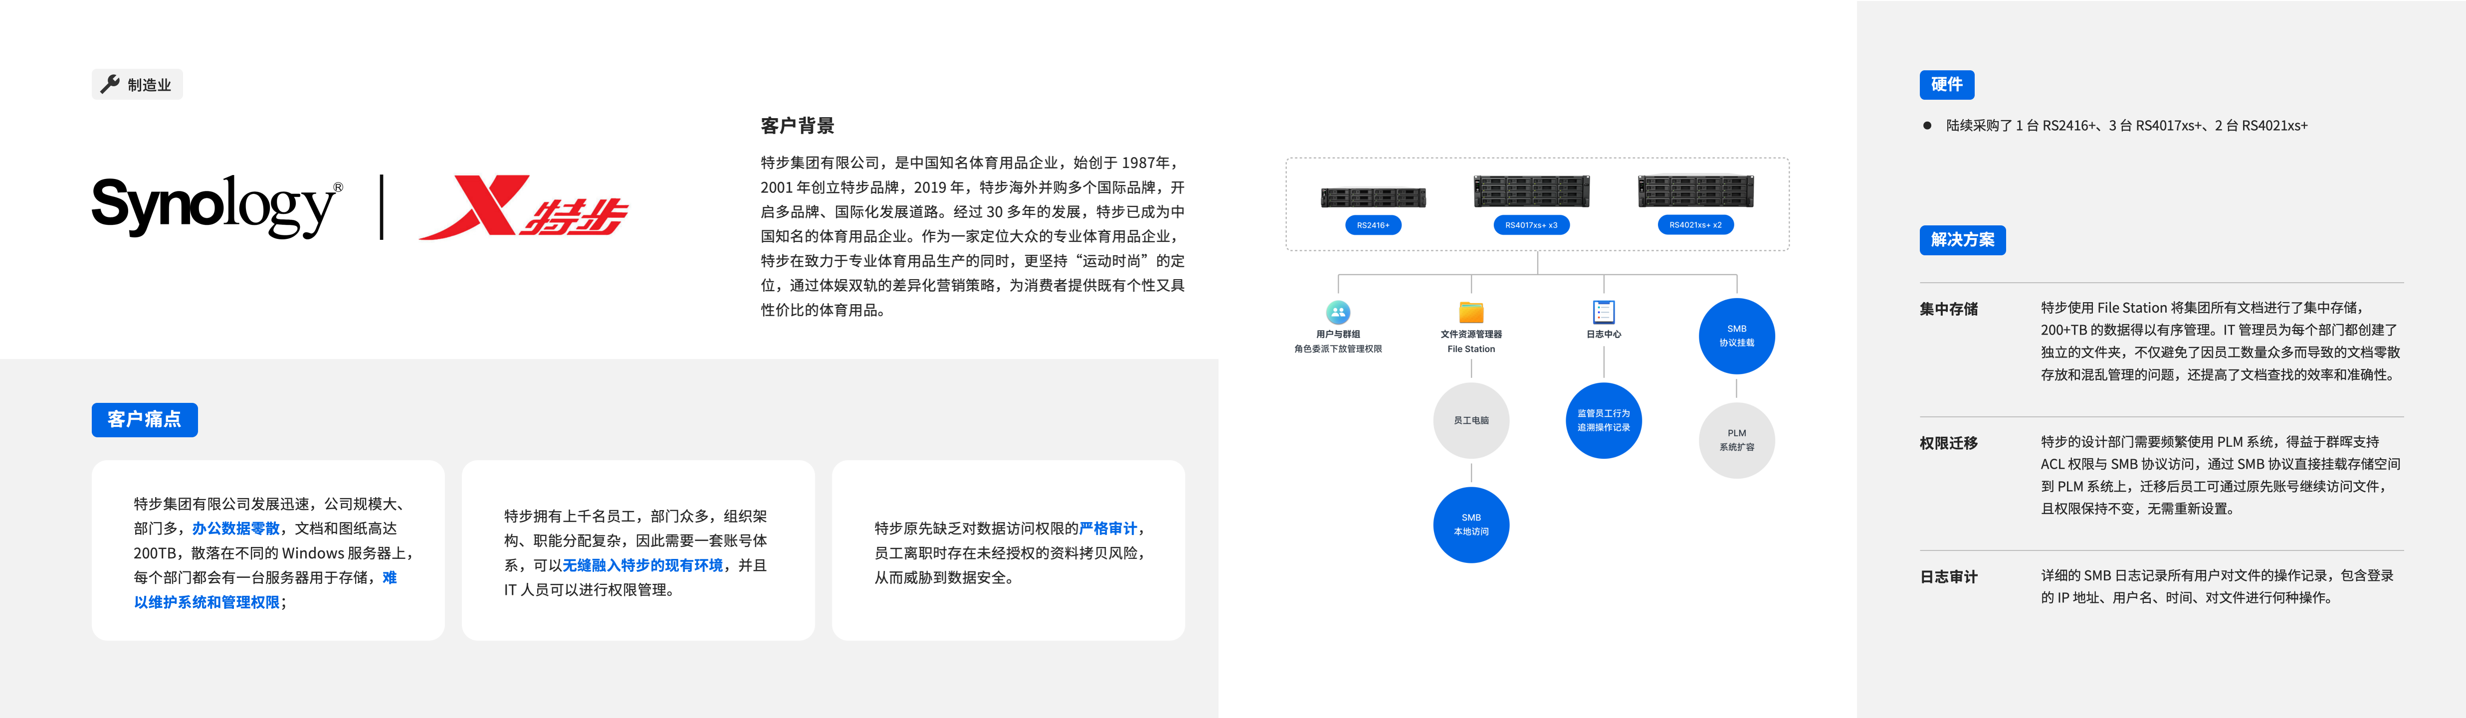
Task: Click the 客户痛点 blue tag
Action: [145, 419]
